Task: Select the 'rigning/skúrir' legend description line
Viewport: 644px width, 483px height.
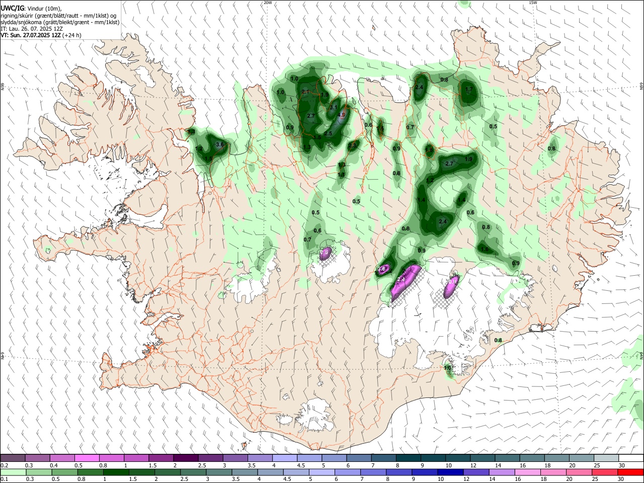Action: pos(58,16)
